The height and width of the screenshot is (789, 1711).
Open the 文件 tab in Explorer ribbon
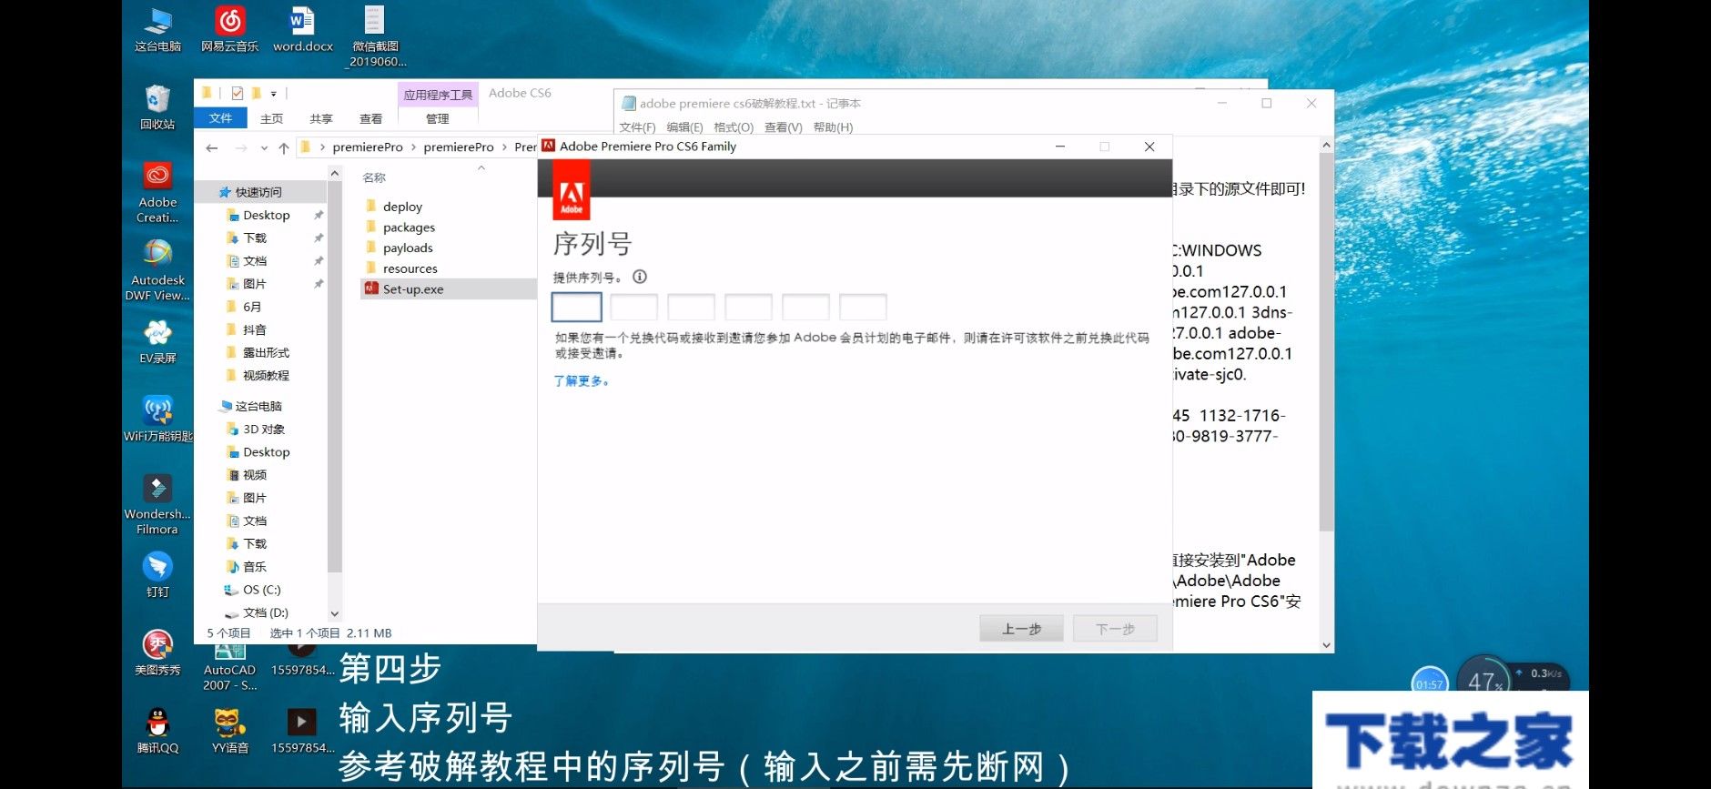point(220,118)
